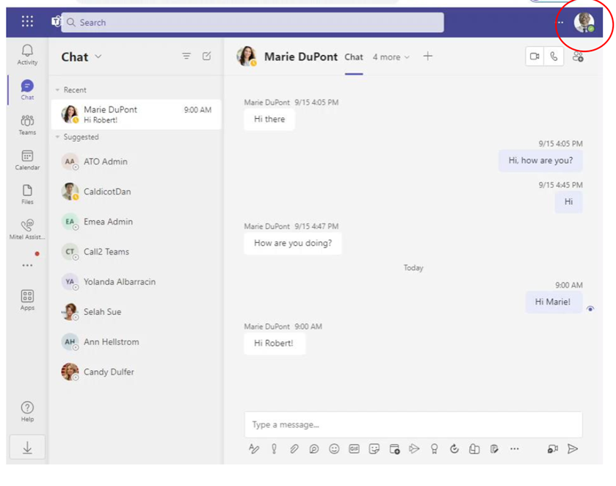
Task: Insert a GIF into the message
Action: coord(352,449)
